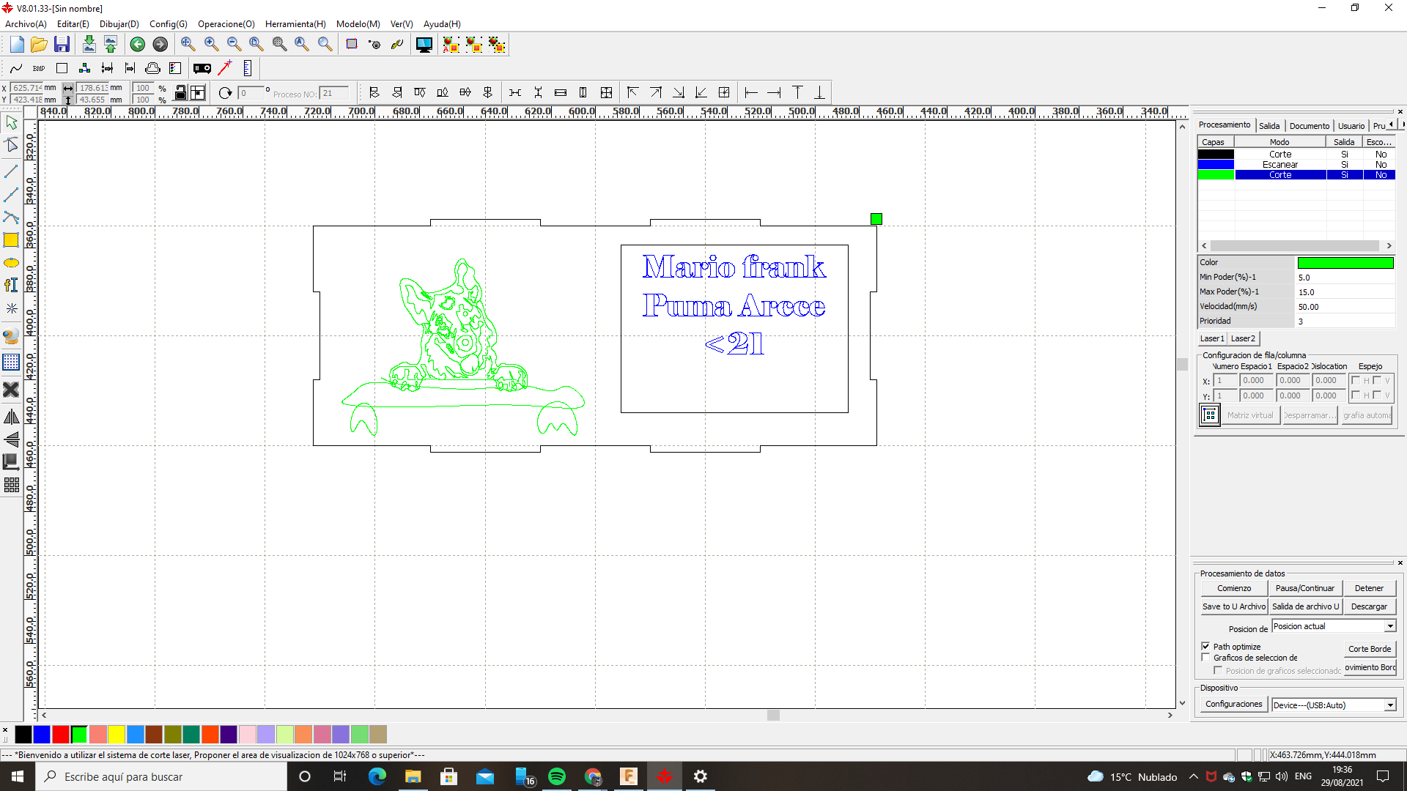1407x791 pixels.
Task: Open the Device USB:Auto dropdown
Action: coord(1389,705)
